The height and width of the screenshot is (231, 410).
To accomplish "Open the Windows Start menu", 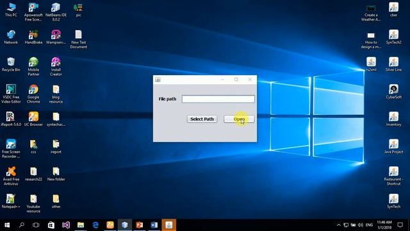I will [7, 225].
